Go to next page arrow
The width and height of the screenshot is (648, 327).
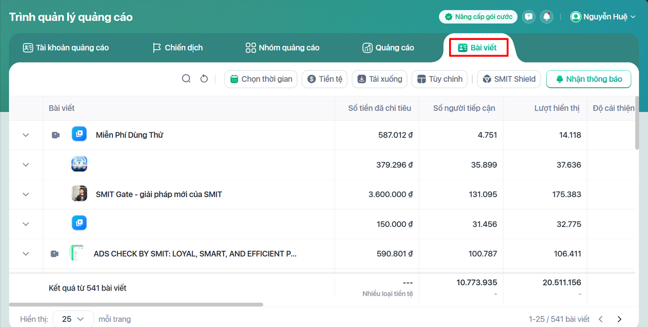click(619, 319)
